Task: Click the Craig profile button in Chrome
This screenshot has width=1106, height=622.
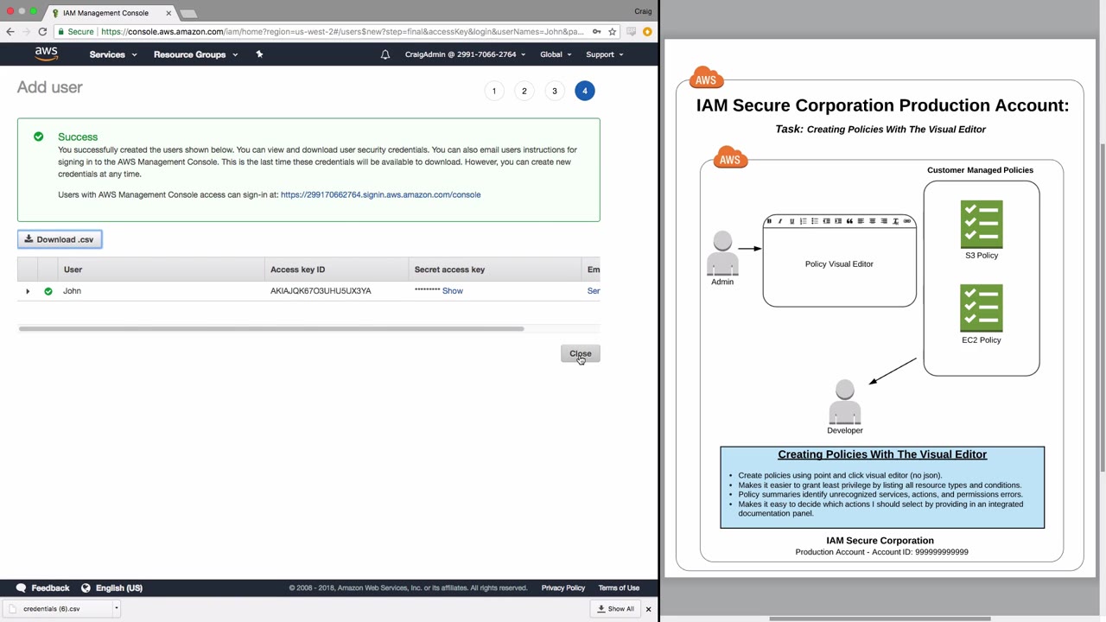Action: [643, 11]
